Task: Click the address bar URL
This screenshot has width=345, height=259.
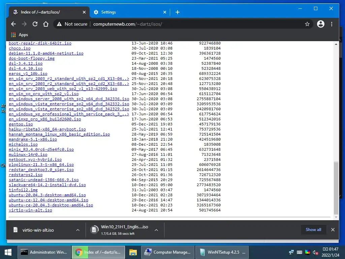Action: [x=128, y=24]
